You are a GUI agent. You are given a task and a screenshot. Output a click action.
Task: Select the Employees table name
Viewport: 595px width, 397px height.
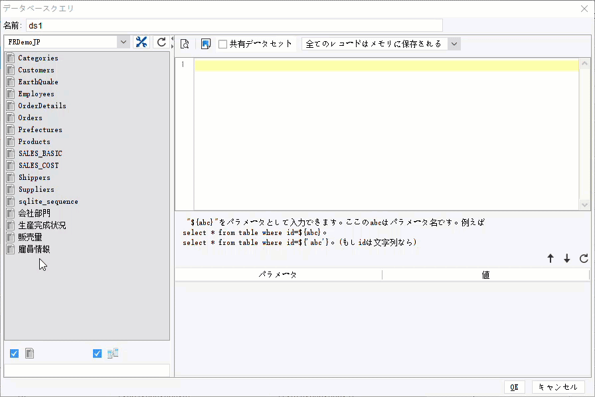[36, 94]
